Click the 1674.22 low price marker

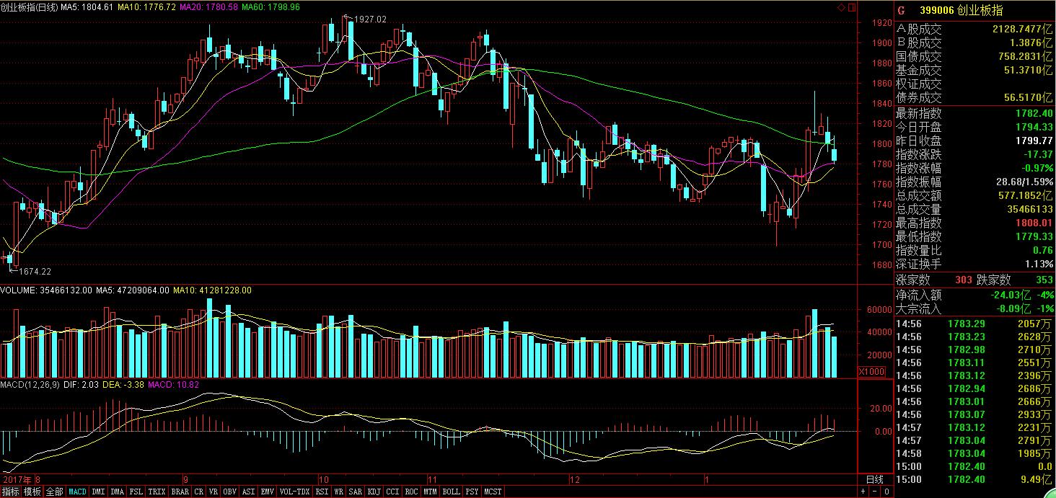(34, 272)
